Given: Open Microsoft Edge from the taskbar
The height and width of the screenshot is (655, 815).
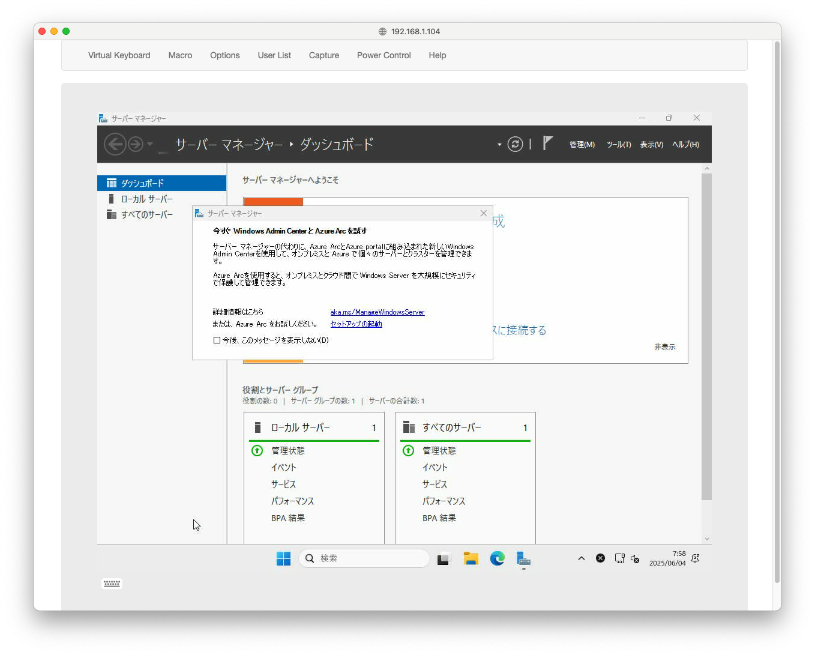Looking at the screenshot, I should point(497,558).
